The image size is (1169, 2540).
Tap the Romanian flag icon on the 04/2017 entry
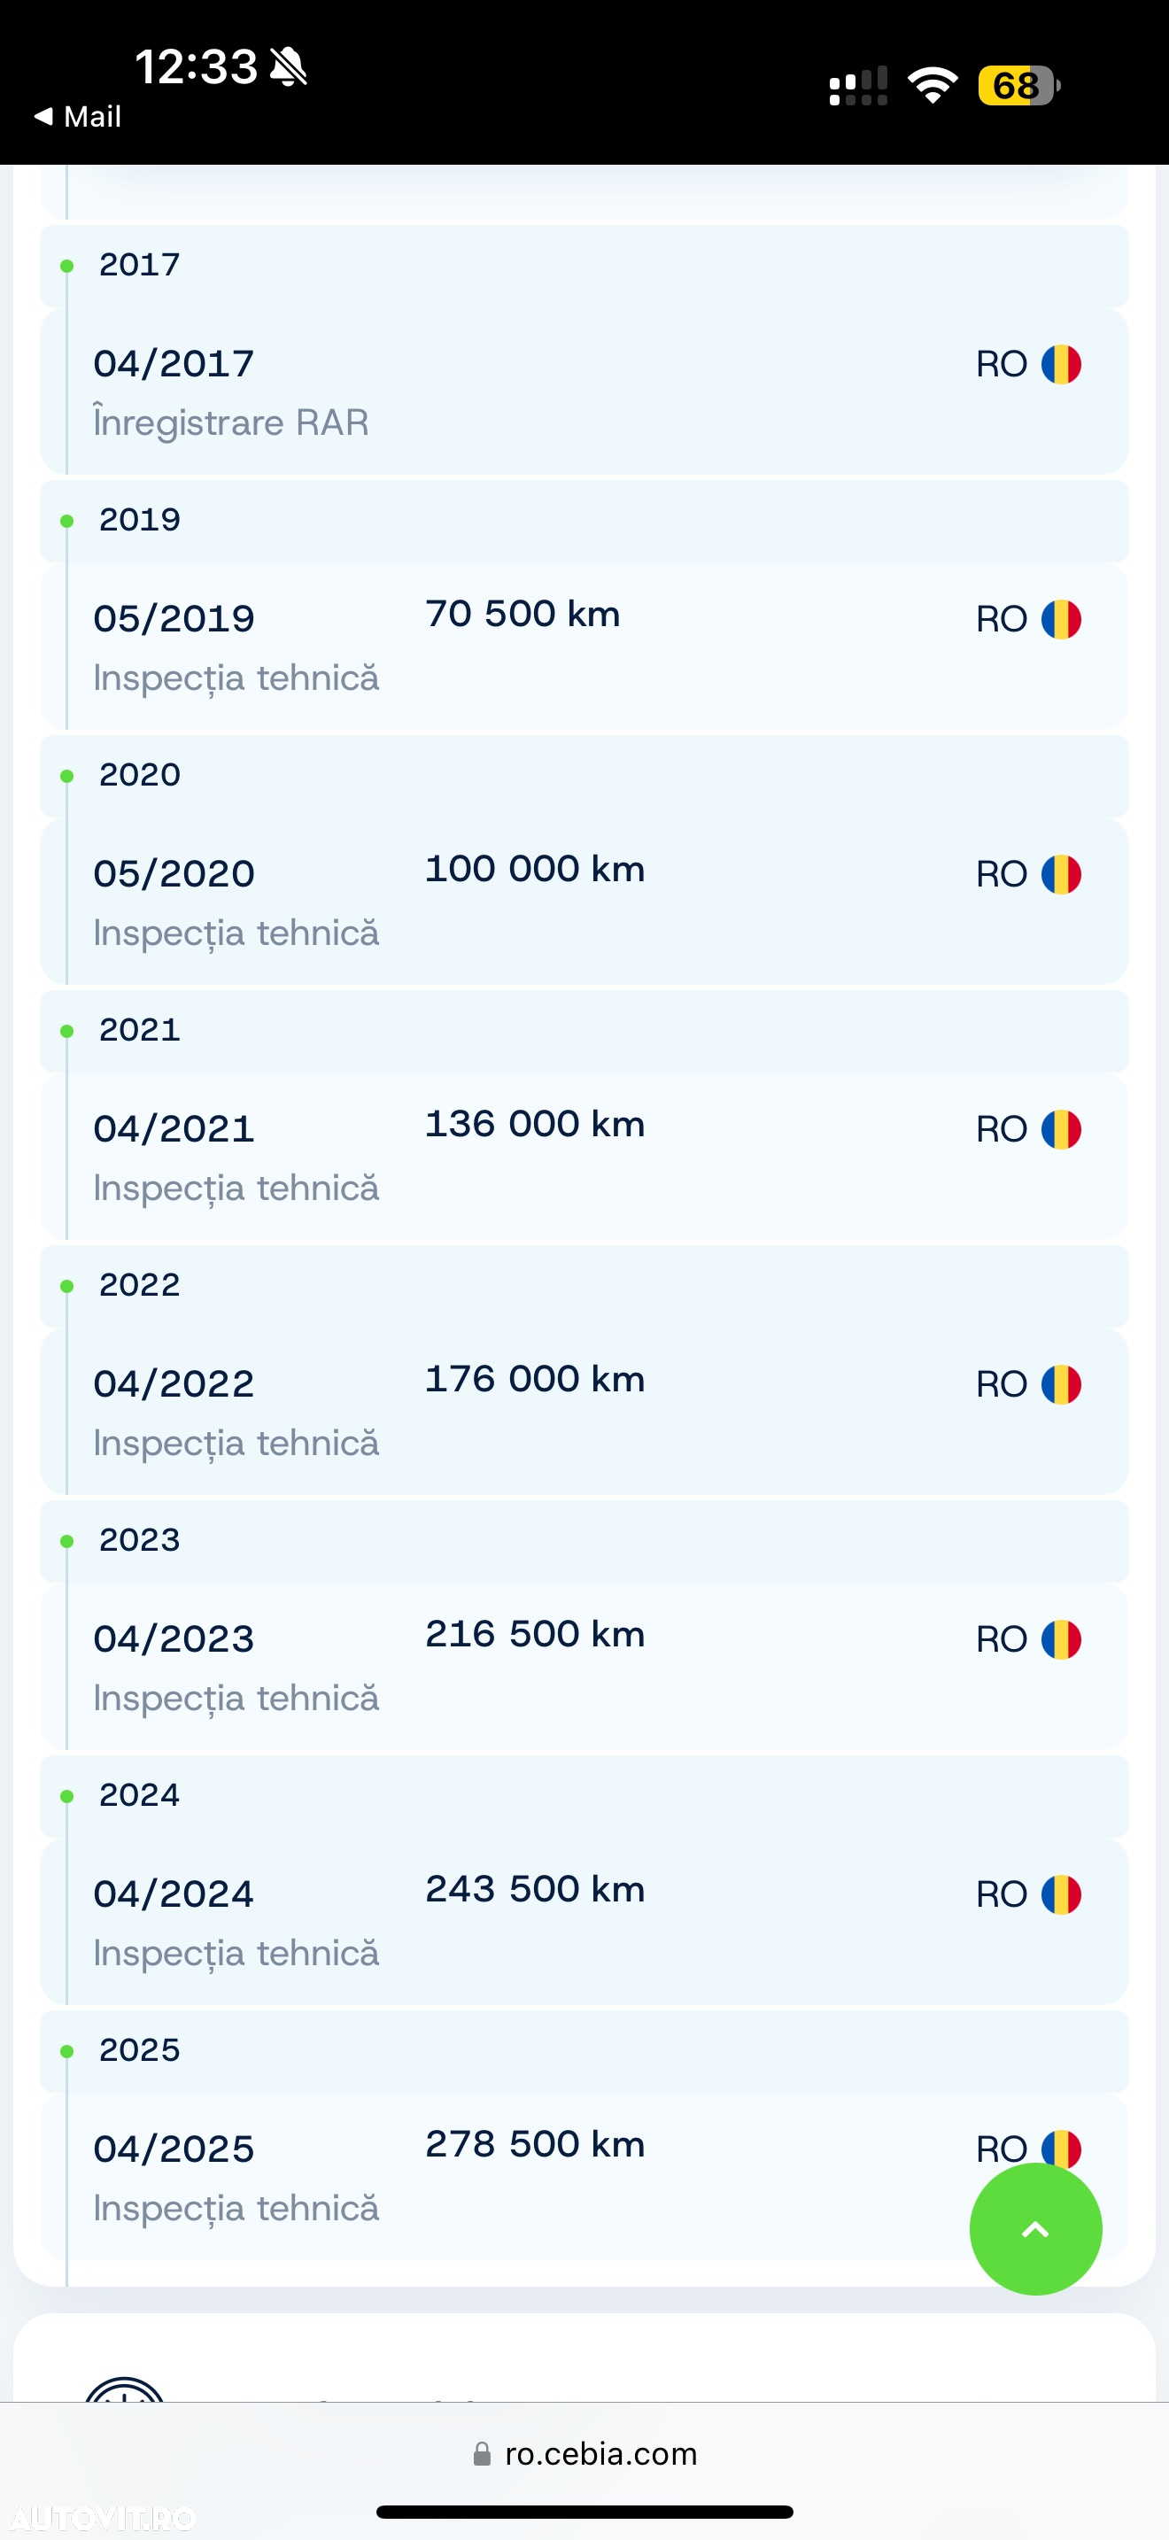pos(1062,364)
